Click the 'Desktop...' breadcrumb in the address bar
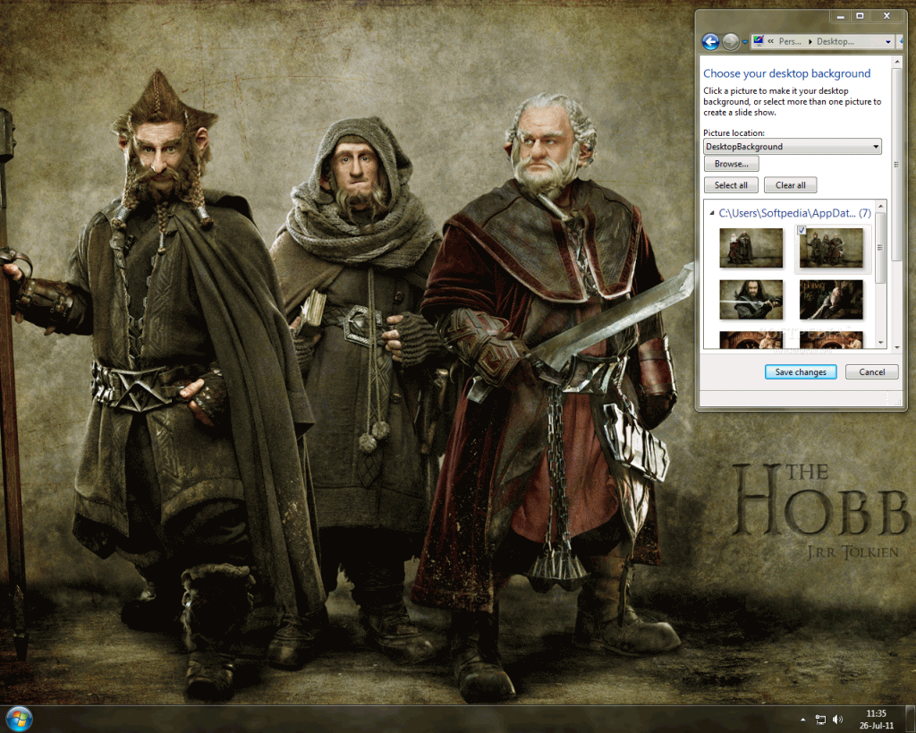The height and width of the screenshot is (733, 916). click(x=835, y=41)
